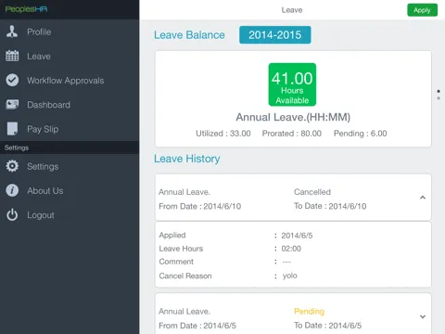Select the second page indicator dot
445x334 pixels.
click(439, 98)
